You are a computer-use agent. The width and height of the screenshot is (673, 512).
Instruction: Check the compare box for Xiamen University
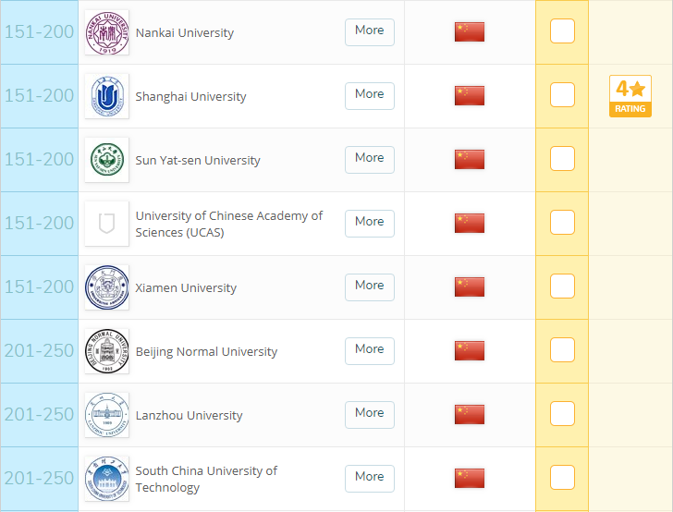562,286
